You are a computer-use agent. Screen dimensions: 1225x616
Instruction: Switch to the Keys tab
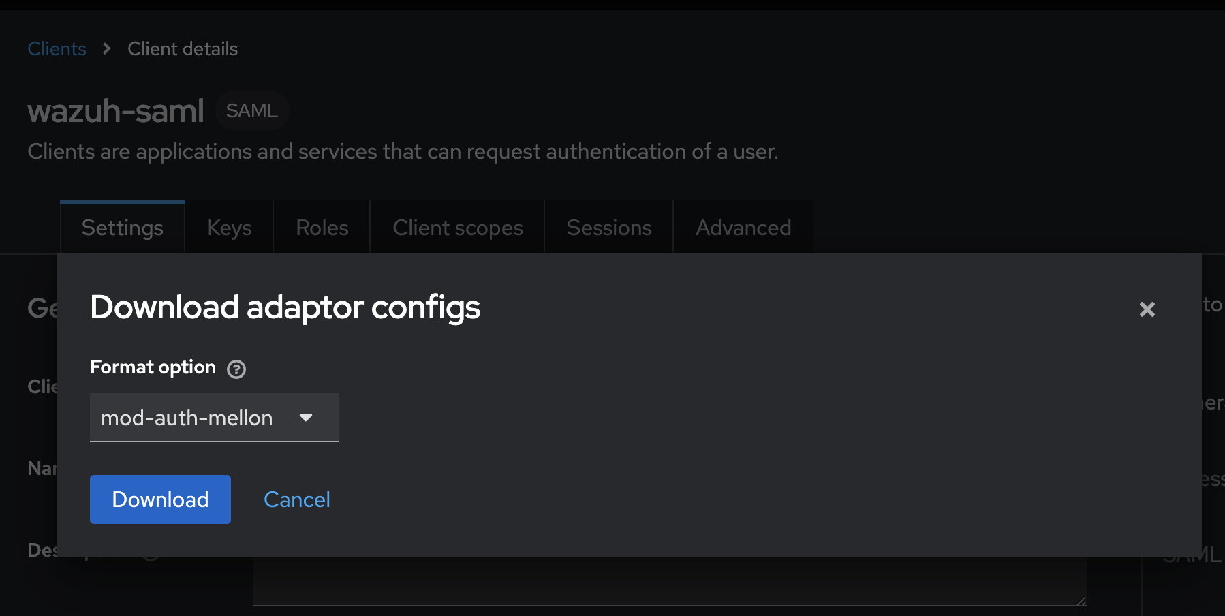(x=229, y=227)
